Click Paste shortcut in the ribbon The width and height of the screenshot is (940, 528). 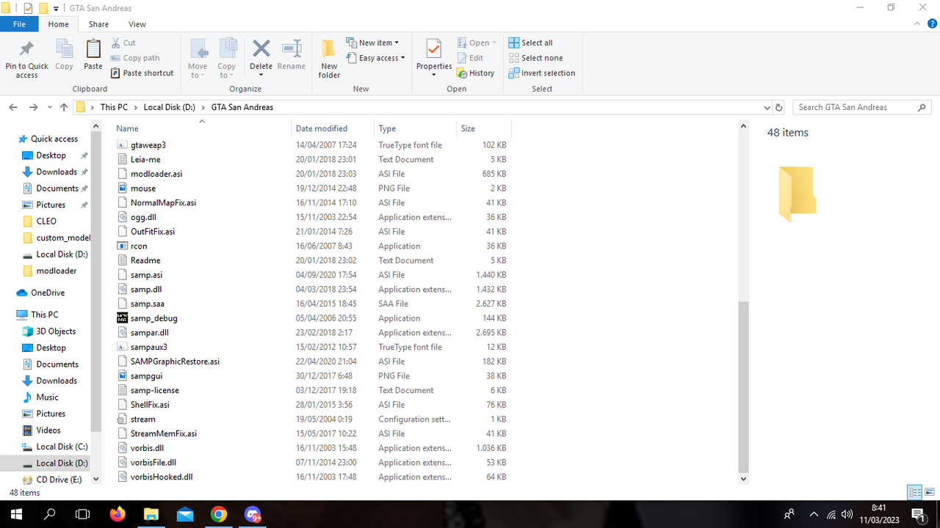(x=142, y=73)
